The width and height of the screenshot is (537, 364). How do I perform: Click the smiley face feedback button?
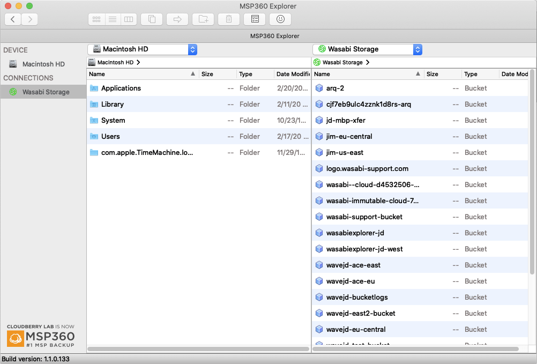click(280, 19)
